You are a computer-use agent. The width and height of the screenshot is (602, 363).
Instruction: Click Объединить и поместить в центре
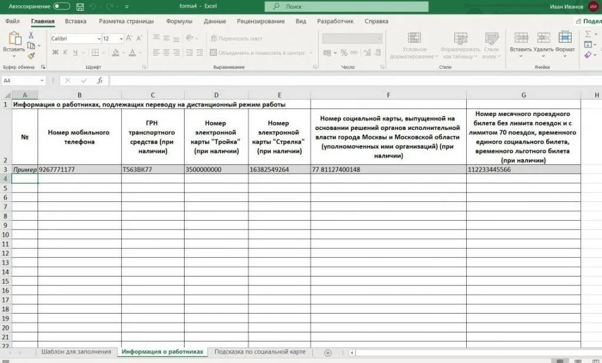pos(257,52)
